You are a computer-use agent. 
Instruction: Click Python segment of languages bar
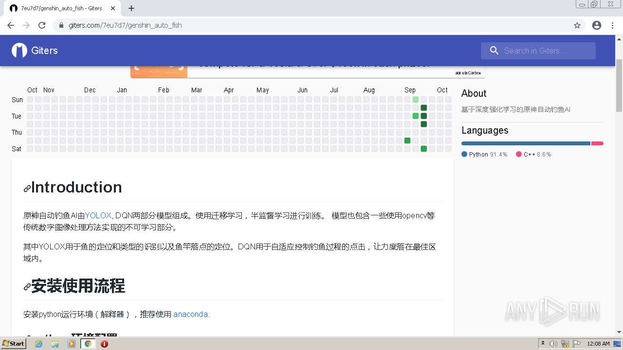click(526, 143)
